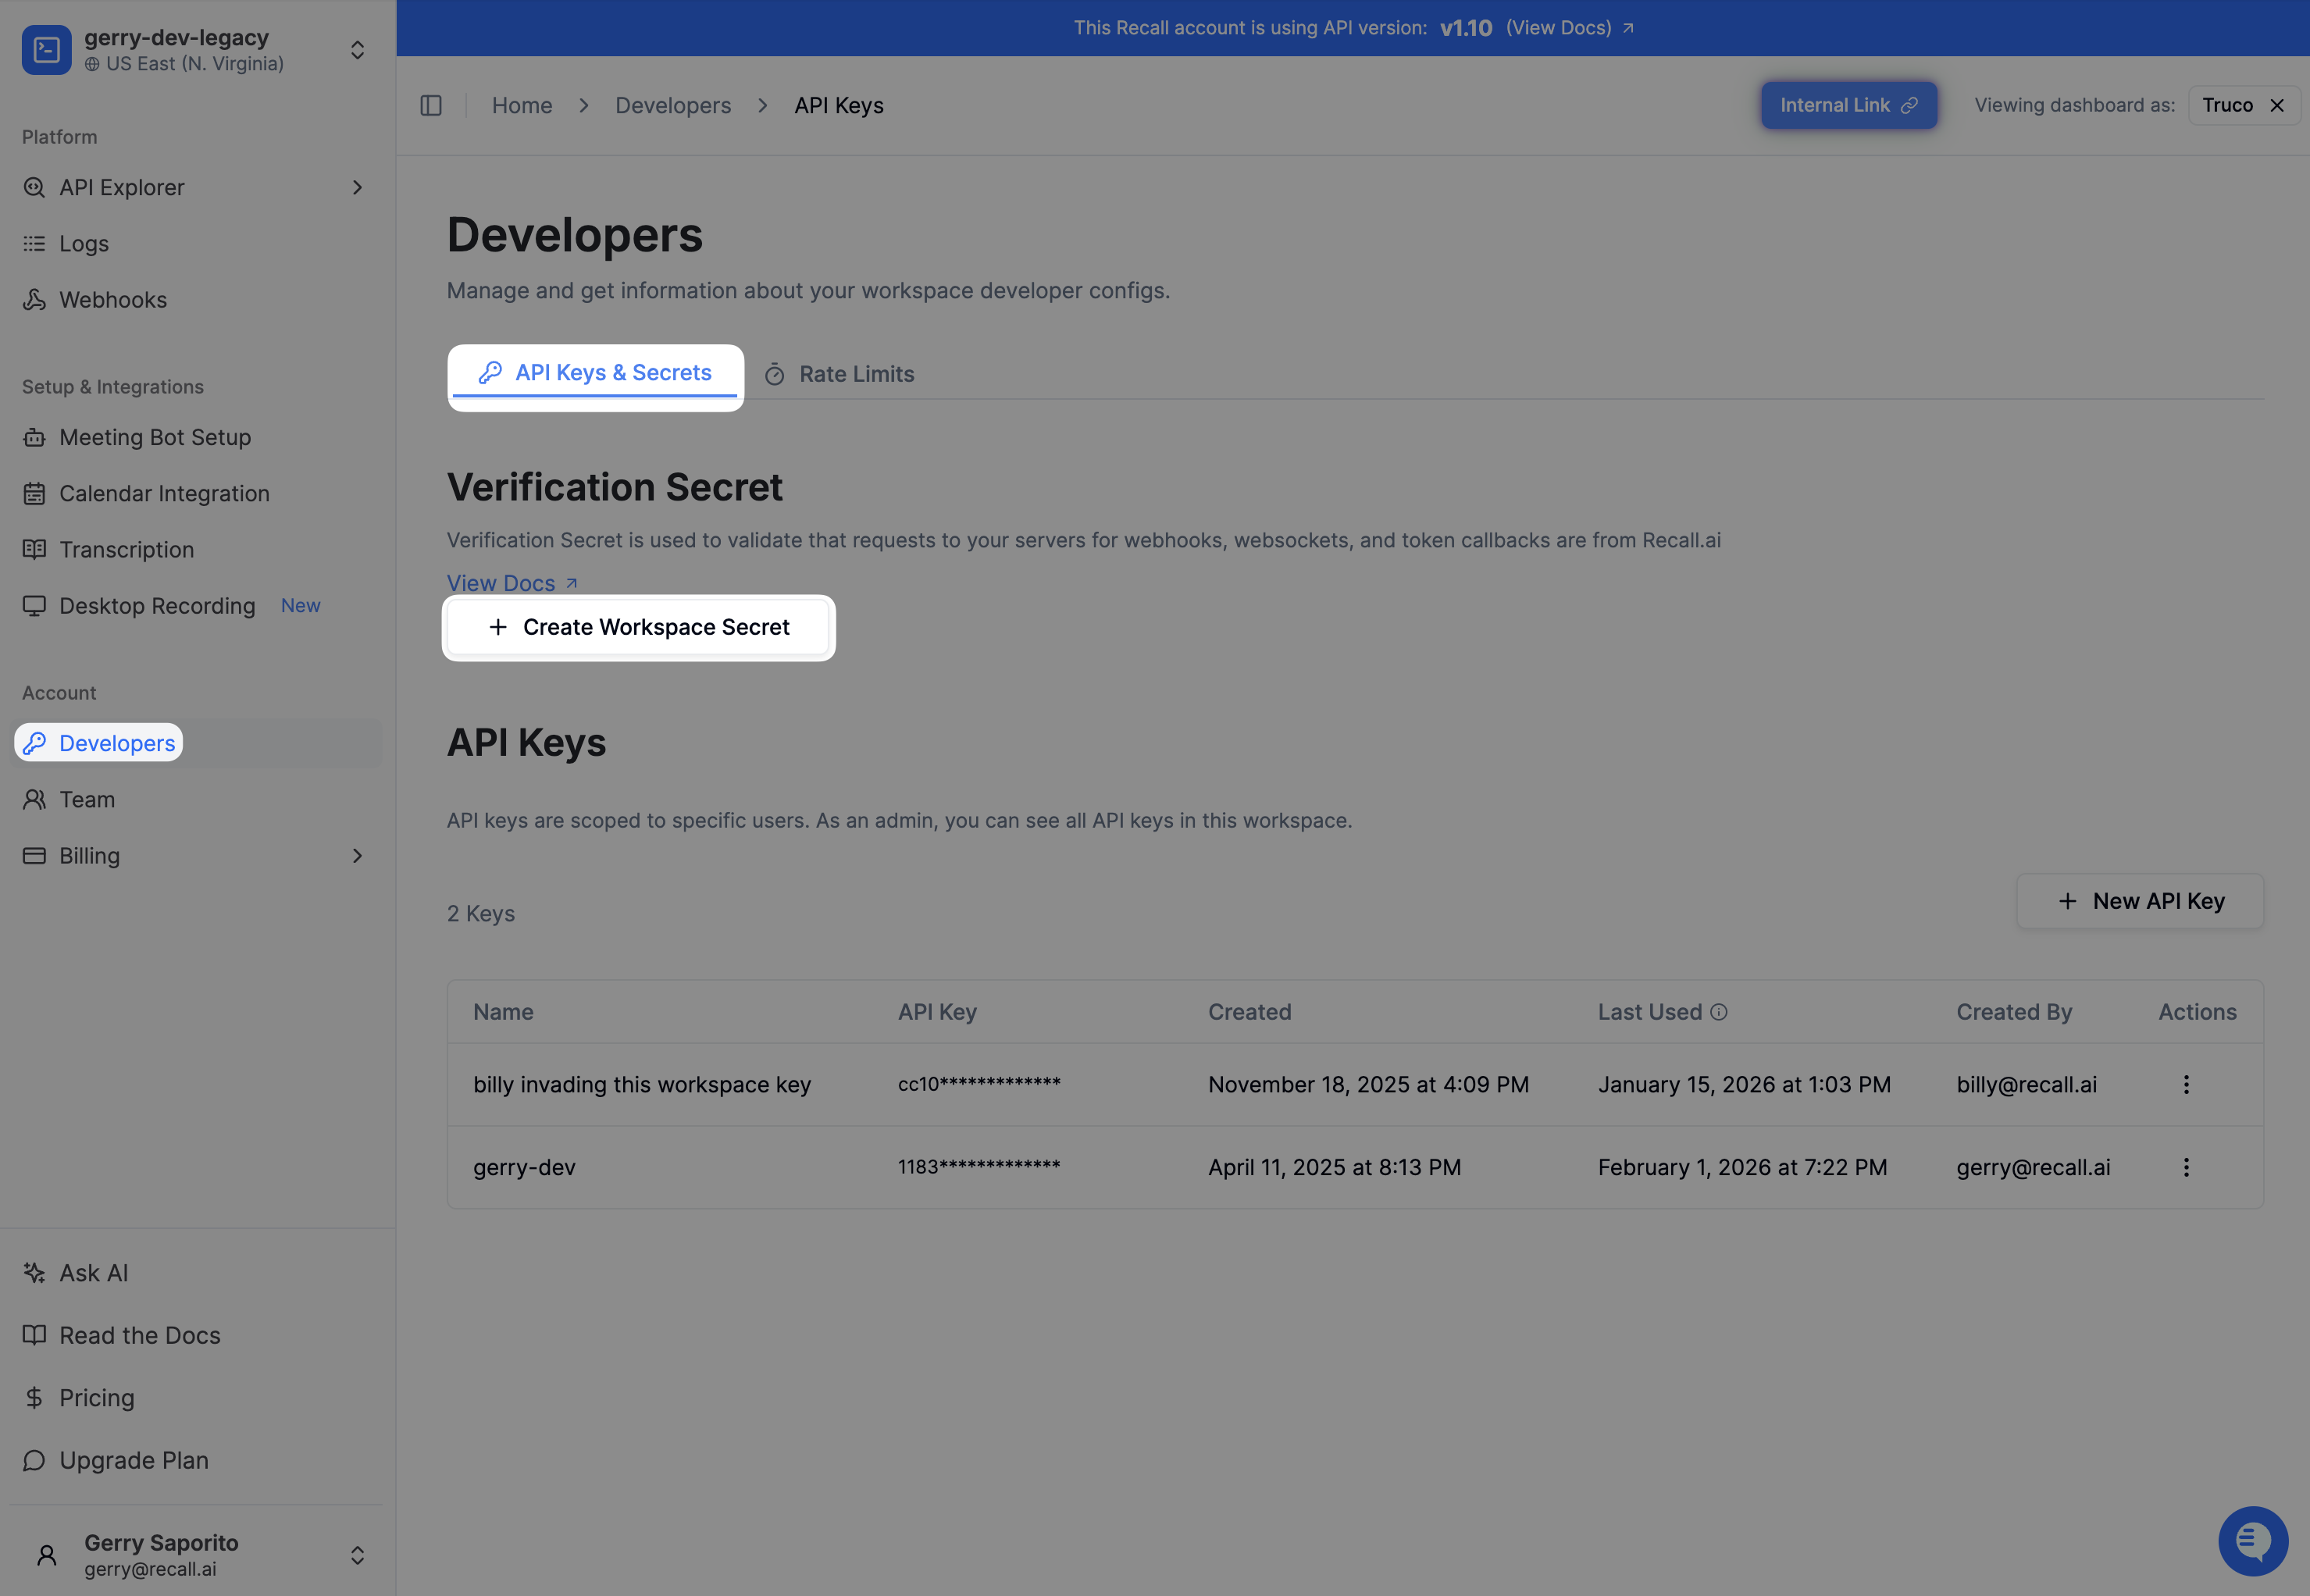Click the Last Used info icon
The width and height of the screenshot is (2310, 1596).
coord(1719,1012)
